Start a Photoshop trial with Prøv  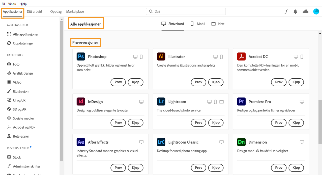[x=118, y=82]
